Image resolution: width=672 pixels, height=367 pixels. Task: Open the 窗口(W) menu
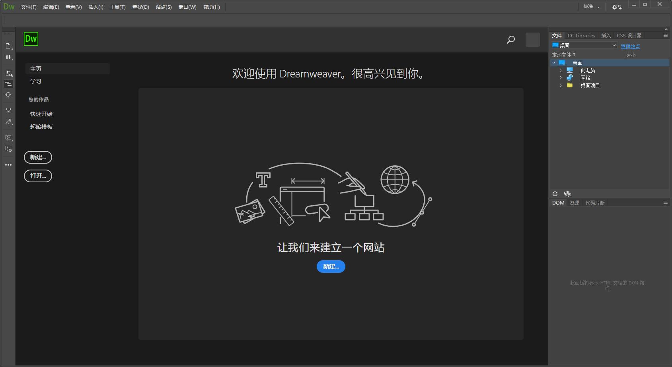click(x=187, y=7)
